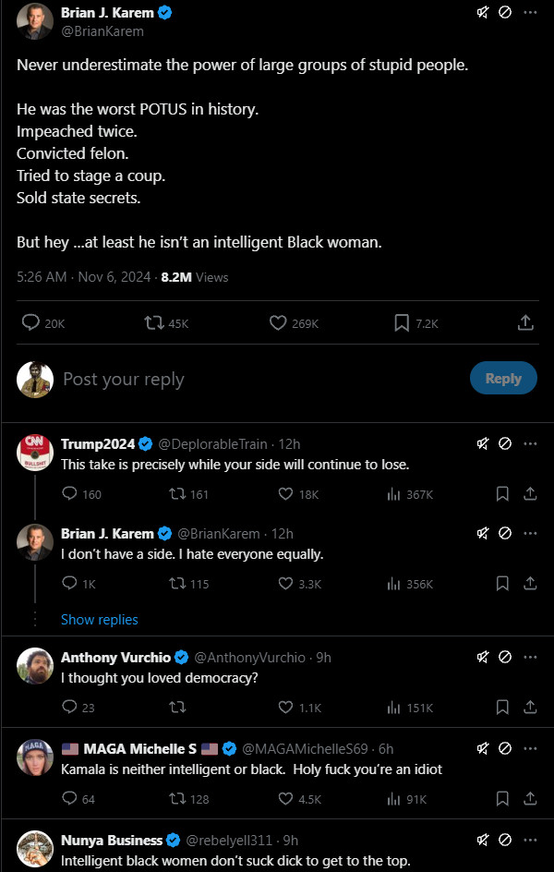Repost MAGA Michelle S's reply
The height and width of the screenshot is (872, 554).
coord(175,799)
